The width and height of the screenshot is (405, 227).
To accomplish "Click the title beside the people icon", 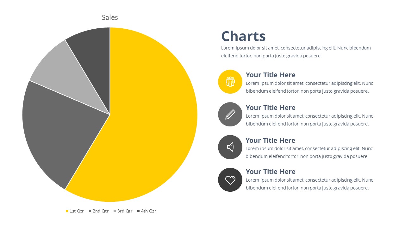I will (271, 75).
